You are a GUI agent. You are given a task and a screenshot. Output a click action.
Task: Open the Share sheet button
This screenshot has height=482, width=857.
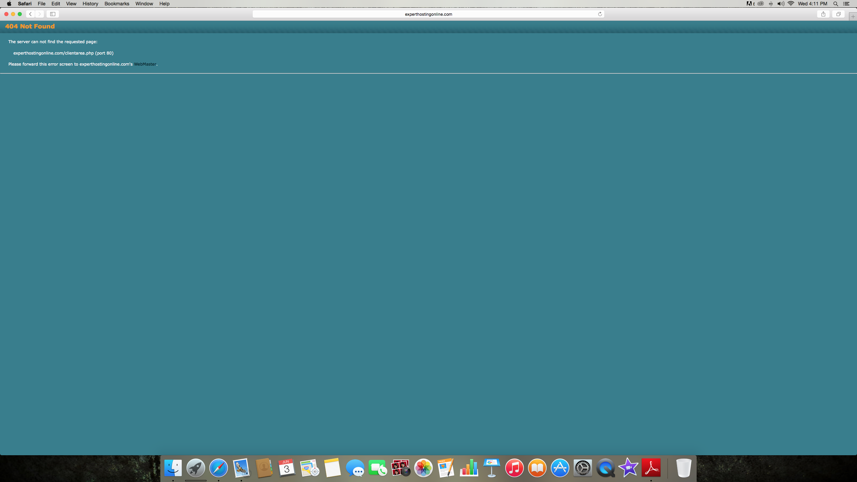click(x=823, y=14)
